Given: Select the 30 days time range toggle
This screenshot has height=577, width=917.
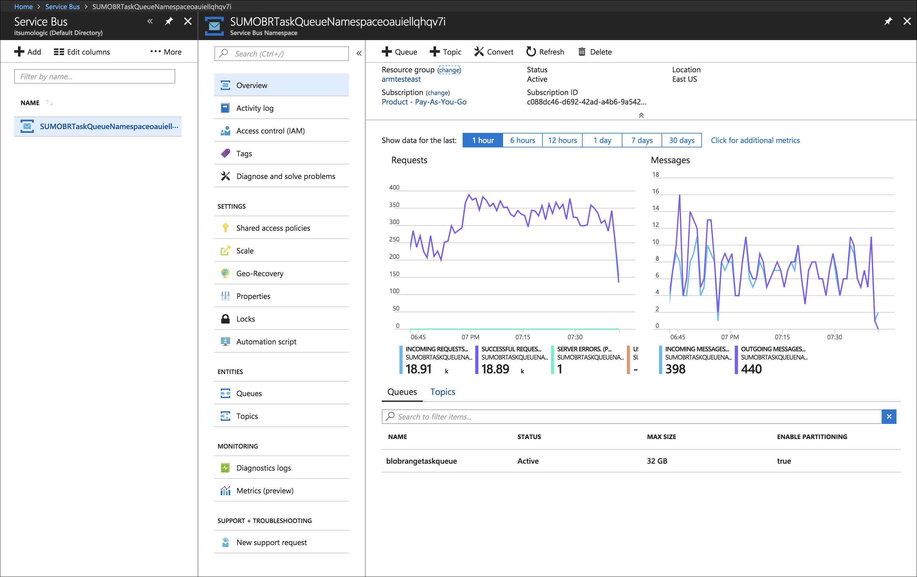Looking at the screenshot, I should 682,140.
